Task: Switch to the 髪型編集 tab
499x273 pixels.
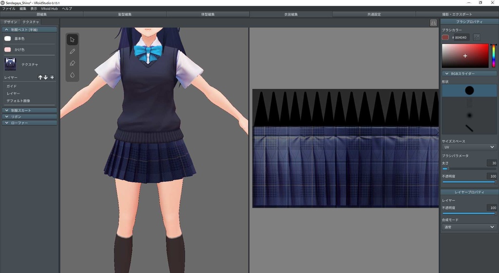Action: point(125,14)
